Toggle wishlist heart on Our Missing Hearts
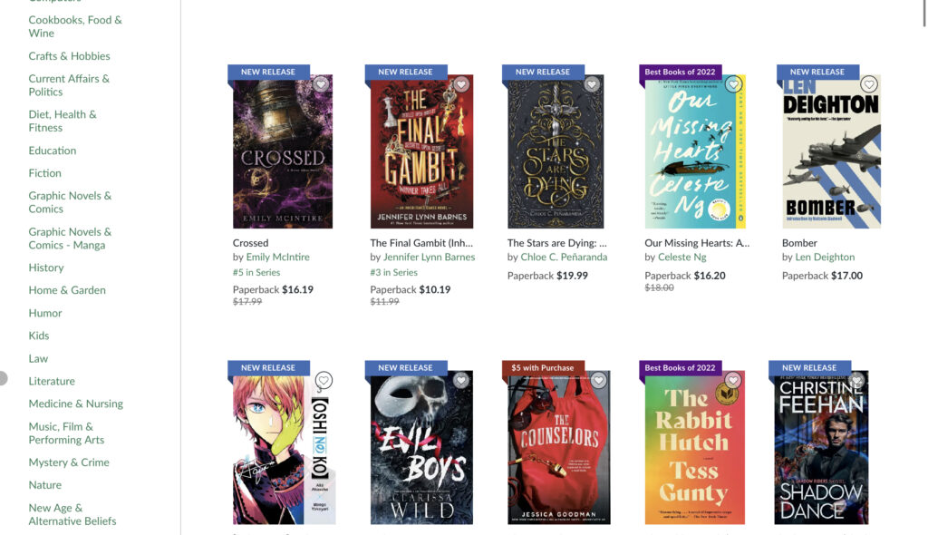This screenshot has height=535, width=928. point(733,84)
